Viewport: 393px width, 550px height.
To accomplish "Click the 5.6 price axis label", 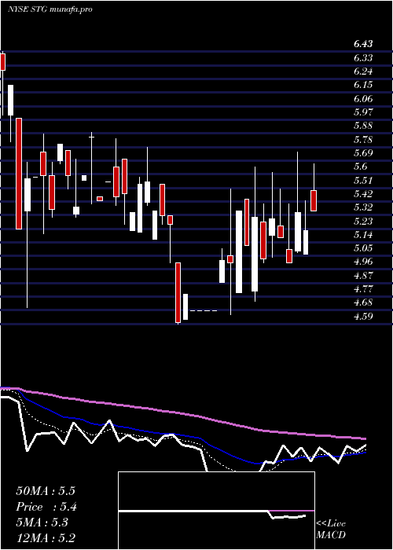I will 360,167.
